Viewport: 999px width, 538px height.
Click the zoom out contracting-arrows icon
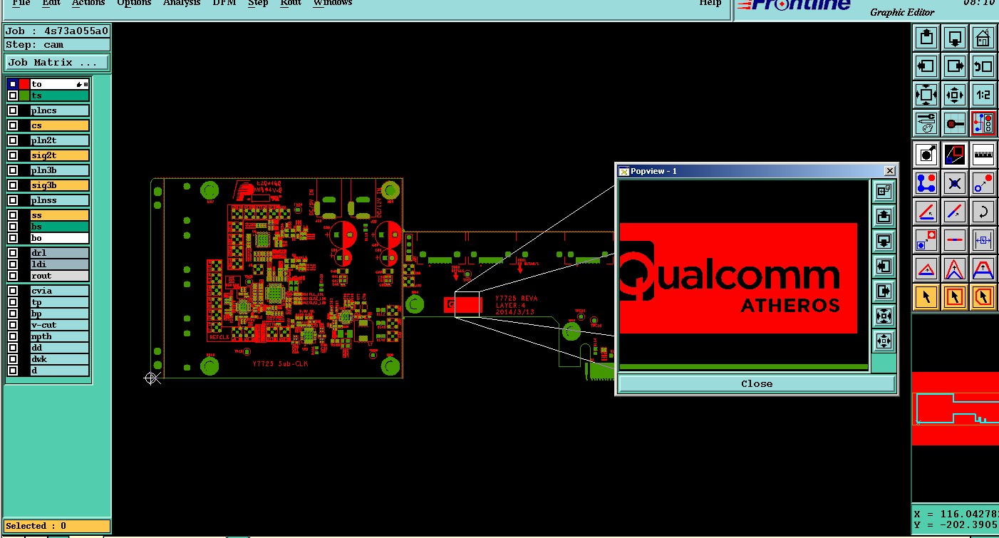coord(955,95)
